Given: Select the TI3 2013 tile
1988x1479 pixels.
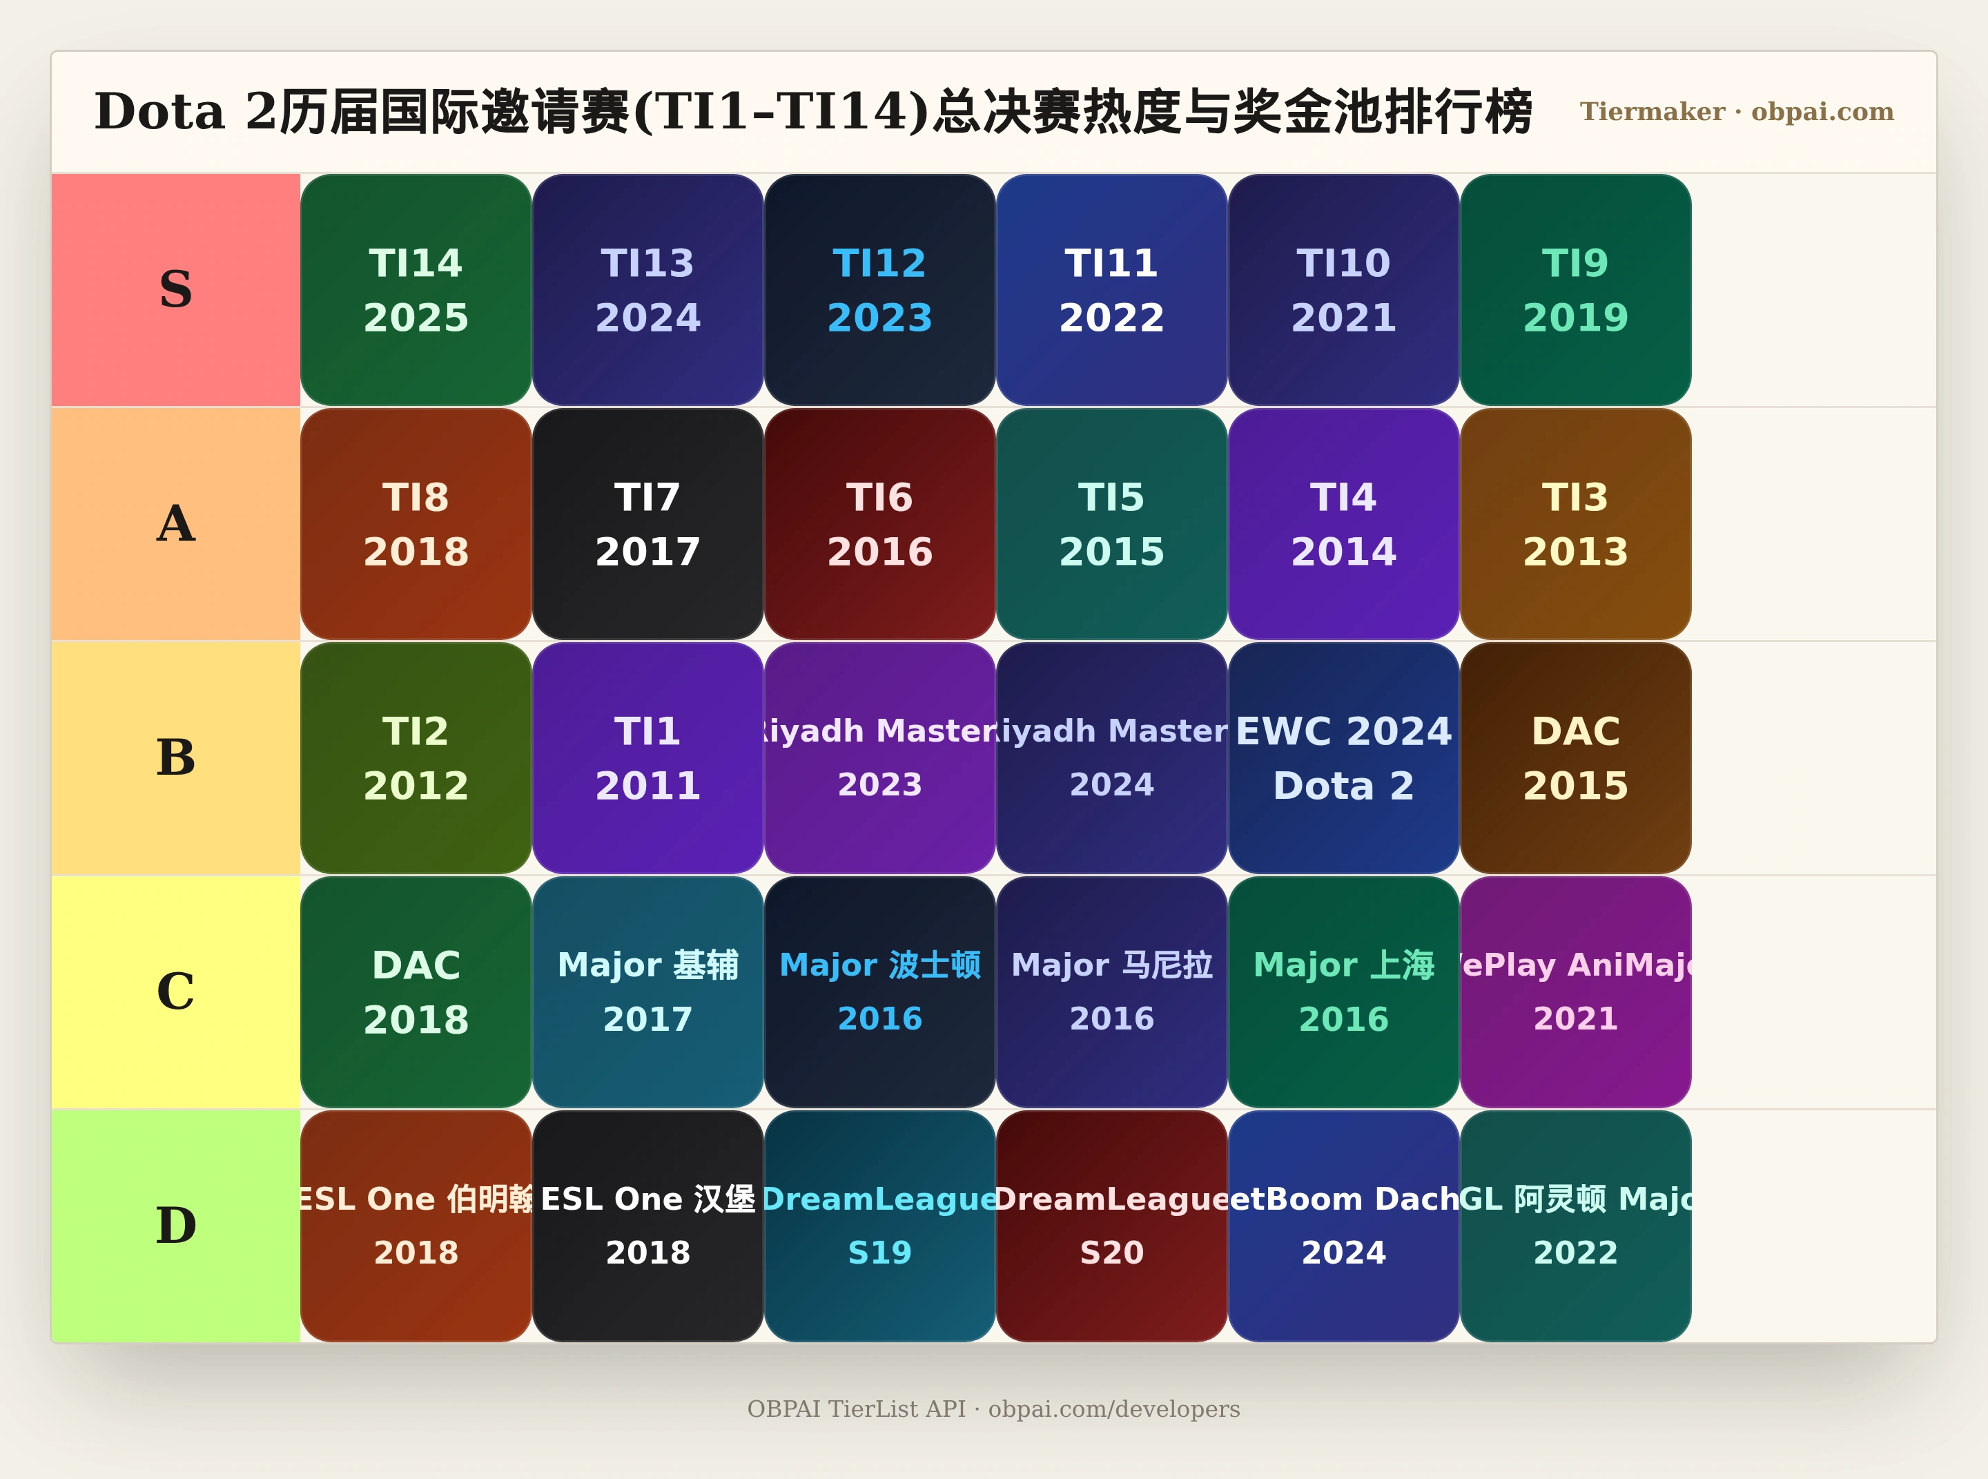Looking at the screenshot, I should coord(1575,524).
